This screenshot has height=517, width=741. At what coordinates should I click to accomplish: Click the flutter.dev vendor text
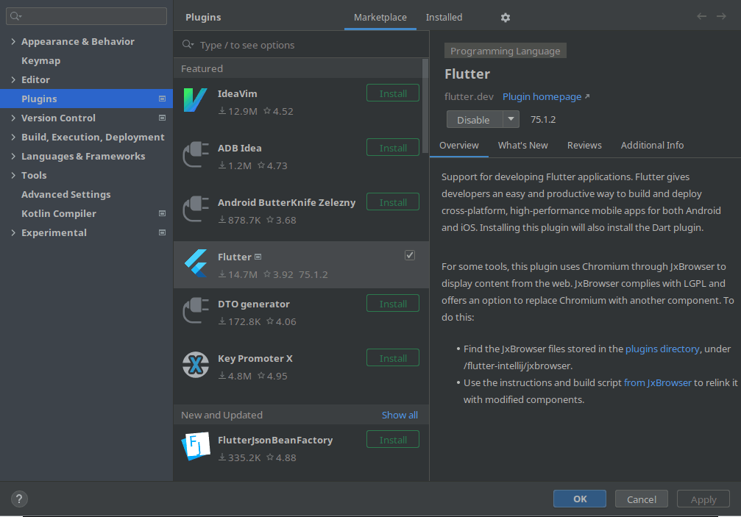pyautogui.click(x=469, y=97)
